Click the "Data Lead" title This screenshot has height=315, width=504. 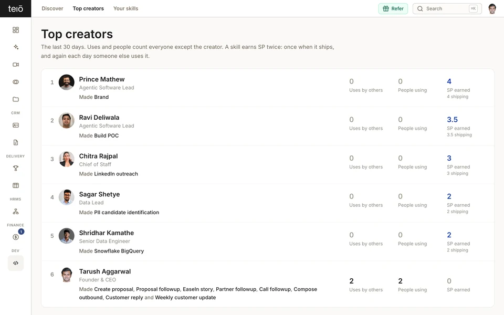(x=91, y=203)
